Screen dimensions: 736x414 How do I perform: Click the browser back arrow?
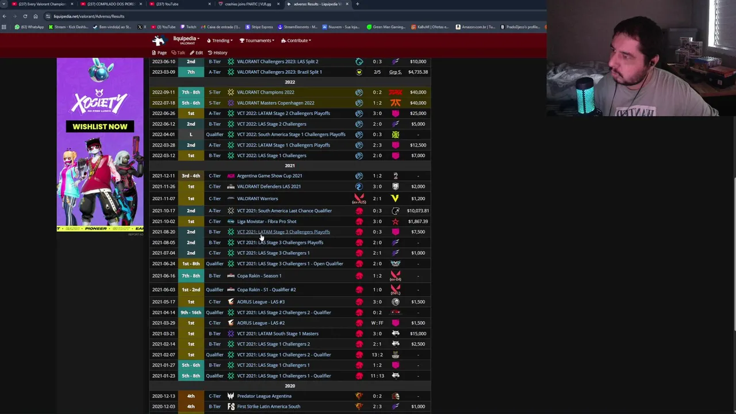click(x=5, y=16)
